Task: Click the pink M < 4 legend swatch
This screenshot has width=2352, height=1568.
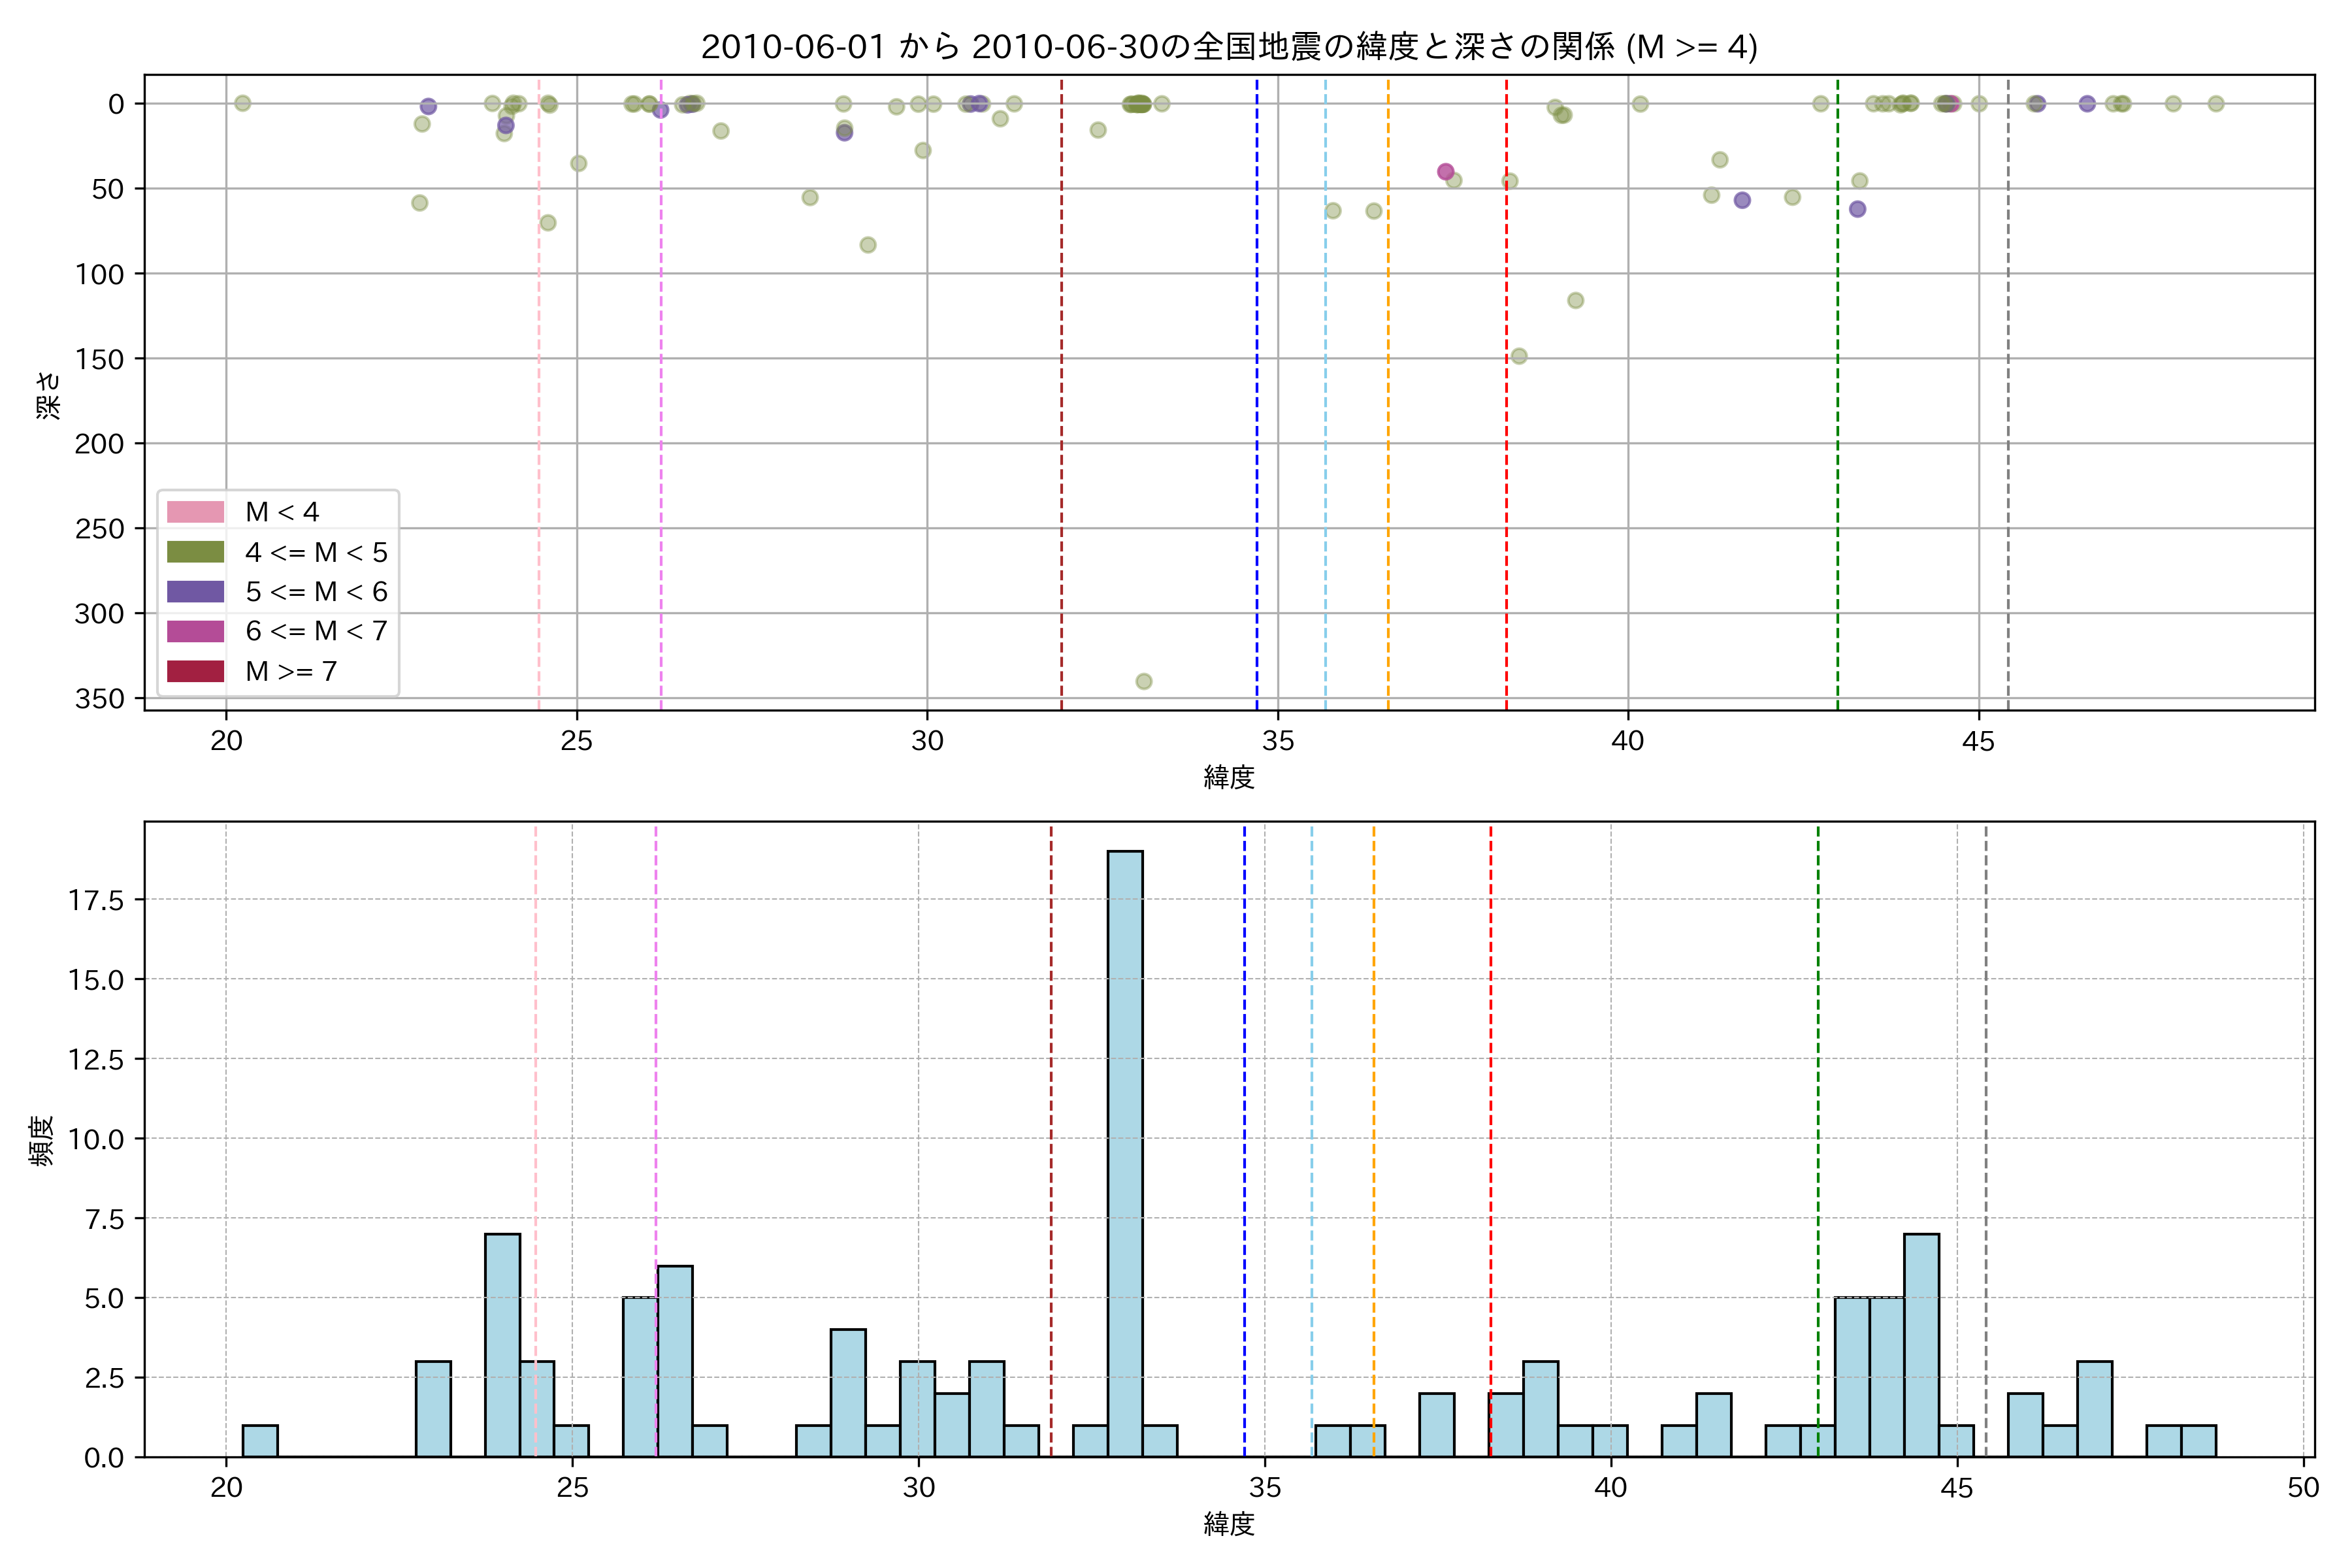Action: click(x=195, y=512)
